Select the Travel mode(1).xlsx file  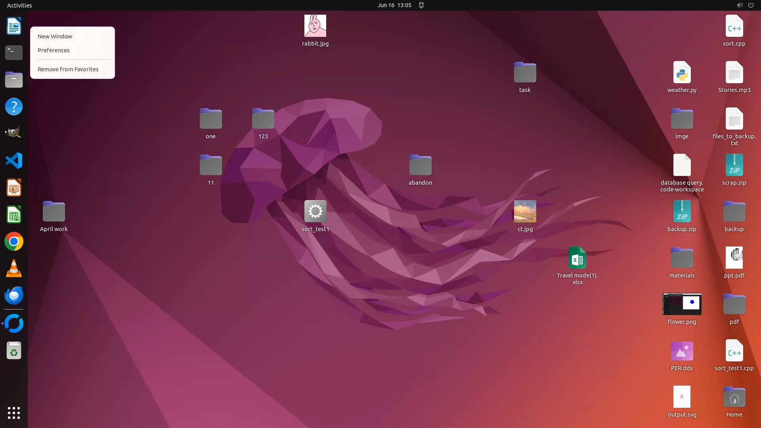(x=577, y=258)
